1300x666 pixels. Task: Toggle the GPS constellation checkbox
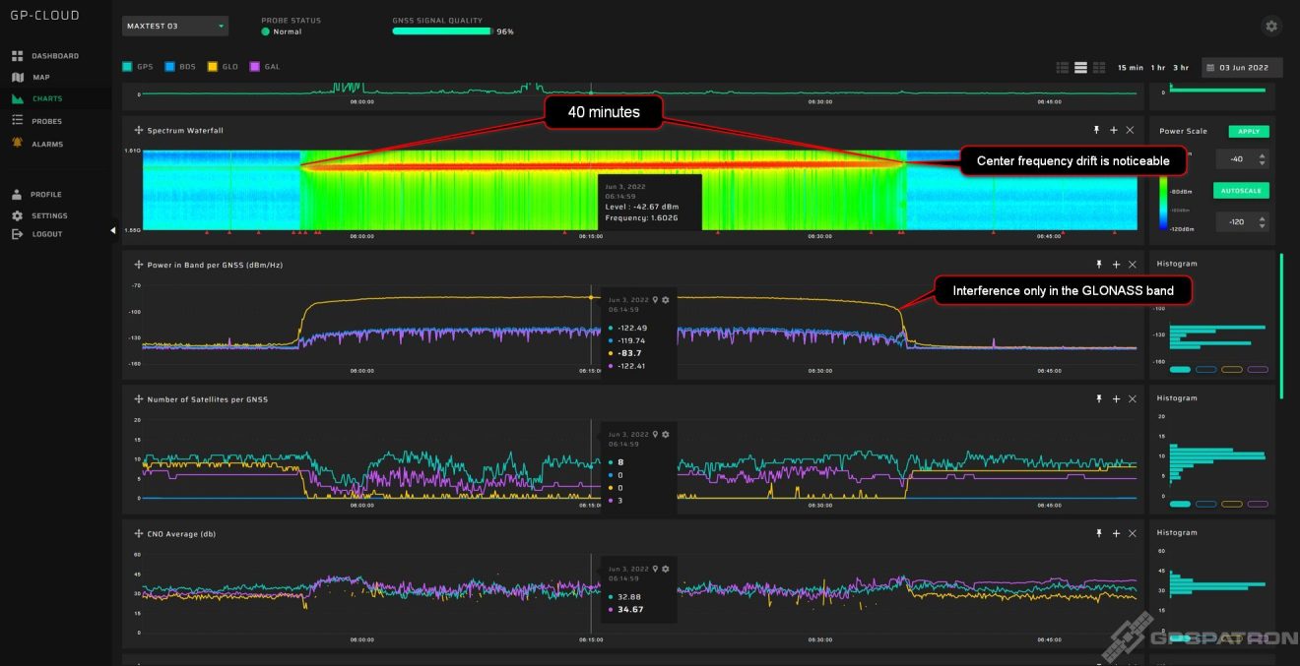pos(126,66)
